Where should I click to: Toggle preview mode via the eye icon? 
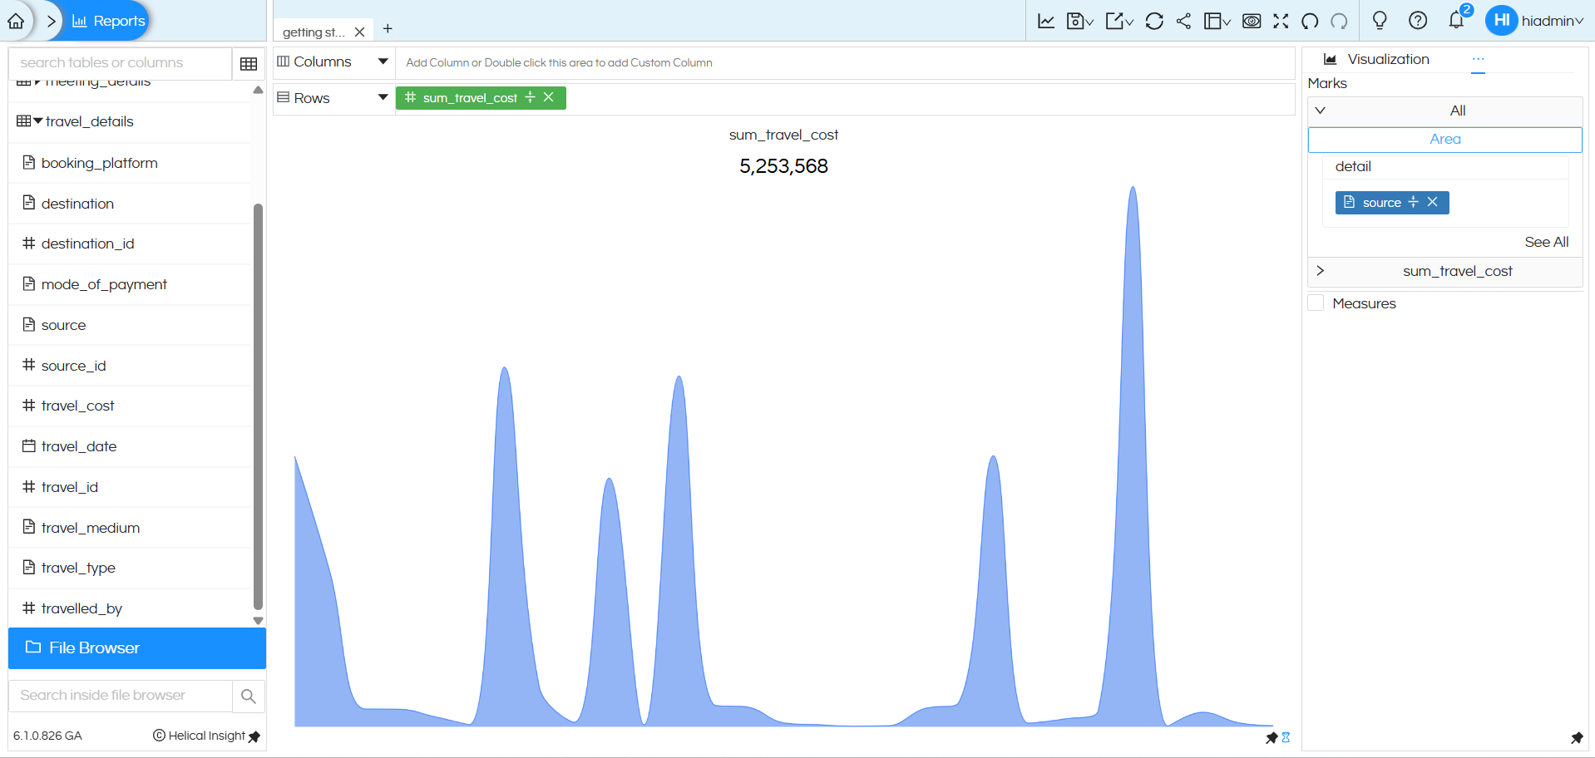pos(1251,21)
